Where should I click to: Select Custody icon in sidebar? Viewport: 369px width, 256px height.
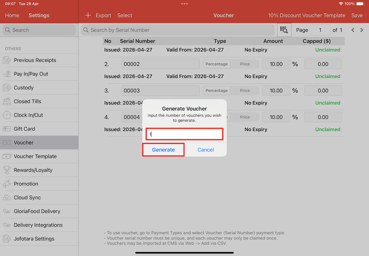coord(7,88)
